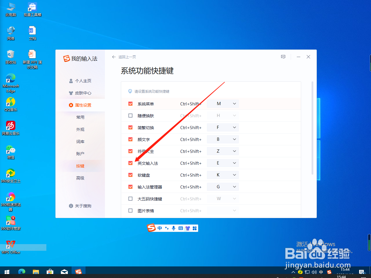The width and height of the screenshot is (371, 278).
Task: Open the soft keyboard icon on the toolbar
Action: tap(181, 228)
